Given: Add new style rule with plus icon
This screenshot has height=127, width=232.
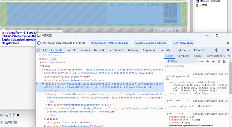Looking at the screenshot, I should click(213, 61).
